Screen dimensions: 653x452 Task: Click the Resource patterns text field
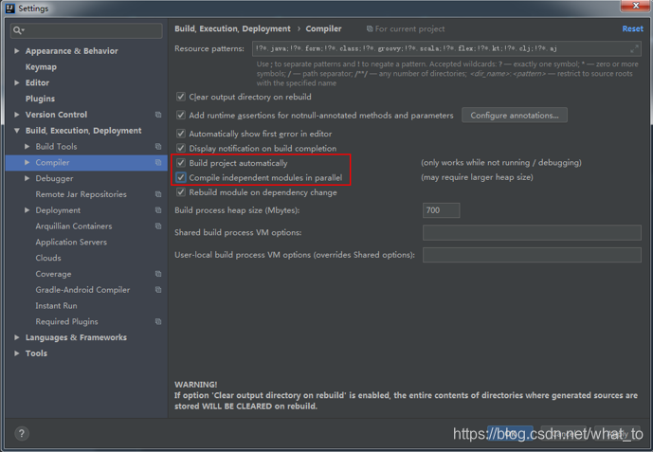tap(446, 48)
